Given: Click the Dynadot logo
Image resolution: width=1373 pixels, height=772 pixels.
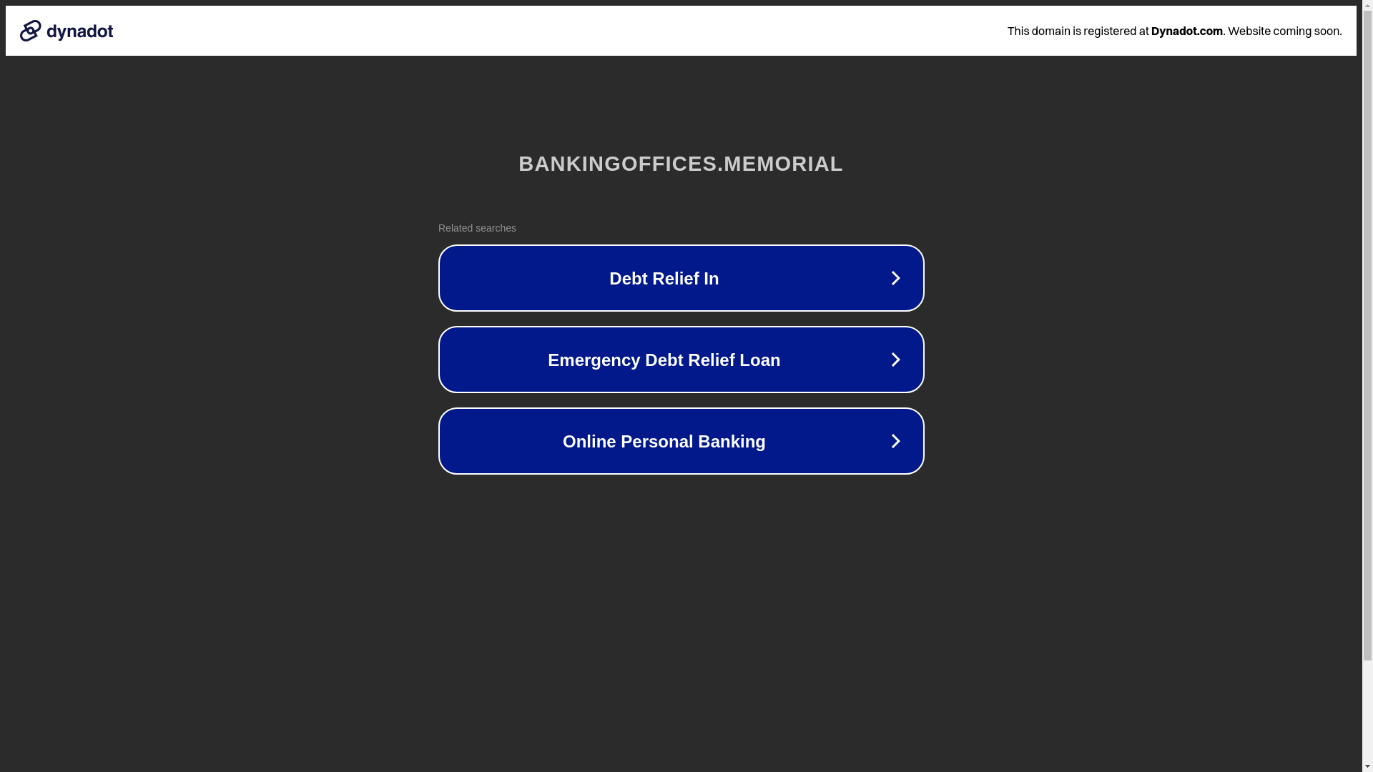Looking at the screenshot, I should (67, 31).
